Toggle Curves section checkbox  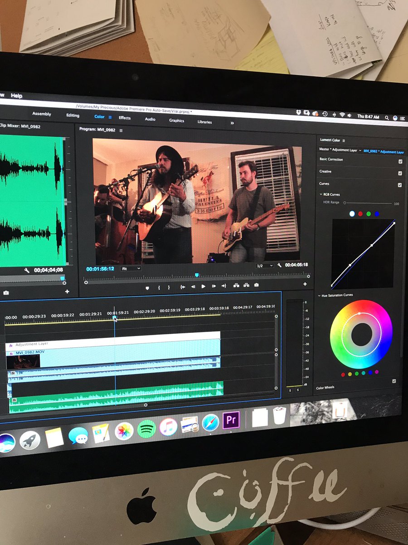pos(399,185)
